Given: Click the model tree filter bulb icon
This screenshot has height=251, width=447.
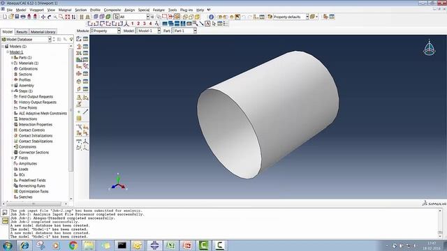Looking at the screenshot, I should 71,39.
